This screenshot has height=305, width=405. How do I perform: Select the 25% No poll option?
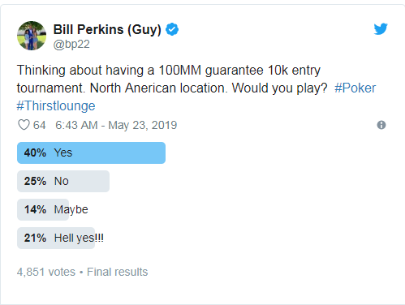pos(63,181)
